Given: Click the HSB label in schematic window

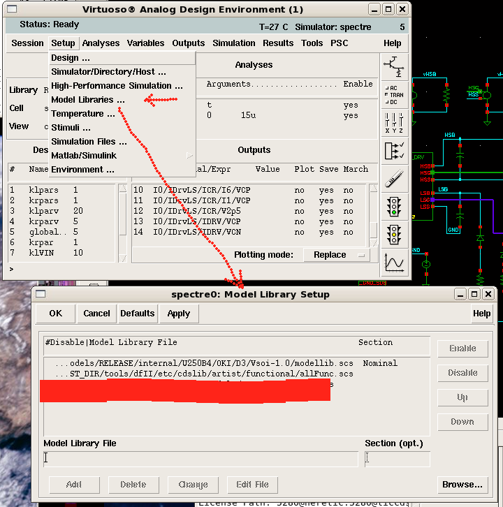Looking at the screenshot, I should (x=450, y=135).
